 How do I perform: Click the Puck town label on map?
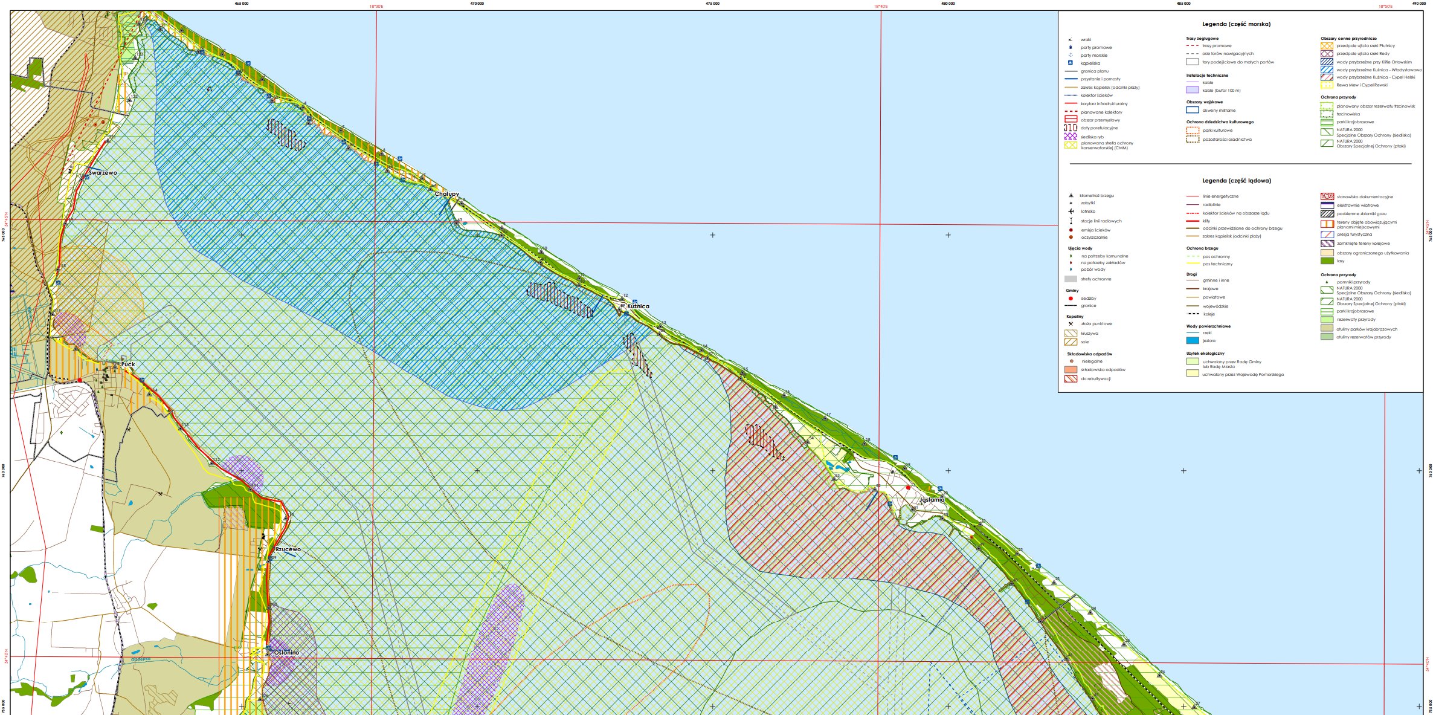pos(128,364)
